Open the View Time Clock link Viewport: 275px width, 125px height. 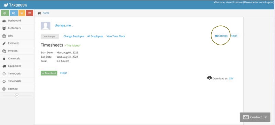pyautogui.click(x=116, y=36)
